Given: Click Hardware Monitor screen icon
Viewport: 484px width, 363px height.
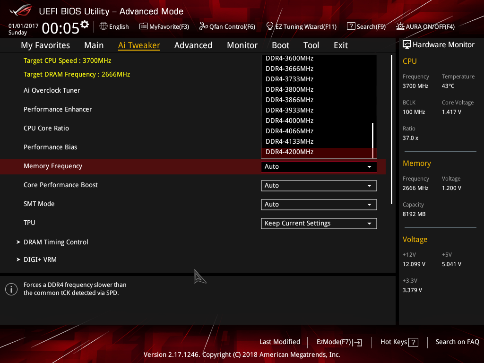Looking at the screenshot, I should pyautogui.click(x=407, y=45).
